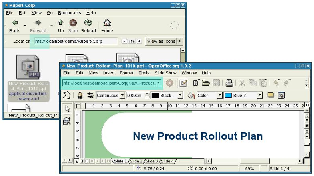
Task: Switch to the Slide 4 tab
Action: point(167,161)
